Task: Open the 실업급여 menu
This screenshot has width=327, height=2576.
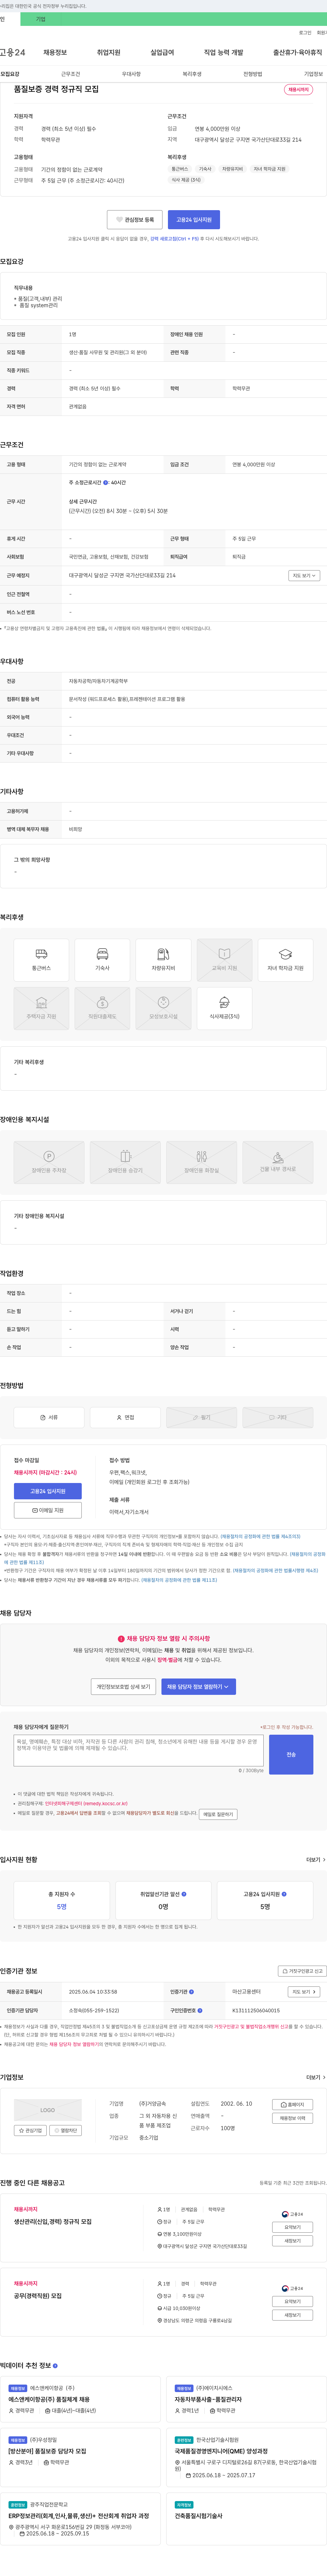Action: [162, 52]
